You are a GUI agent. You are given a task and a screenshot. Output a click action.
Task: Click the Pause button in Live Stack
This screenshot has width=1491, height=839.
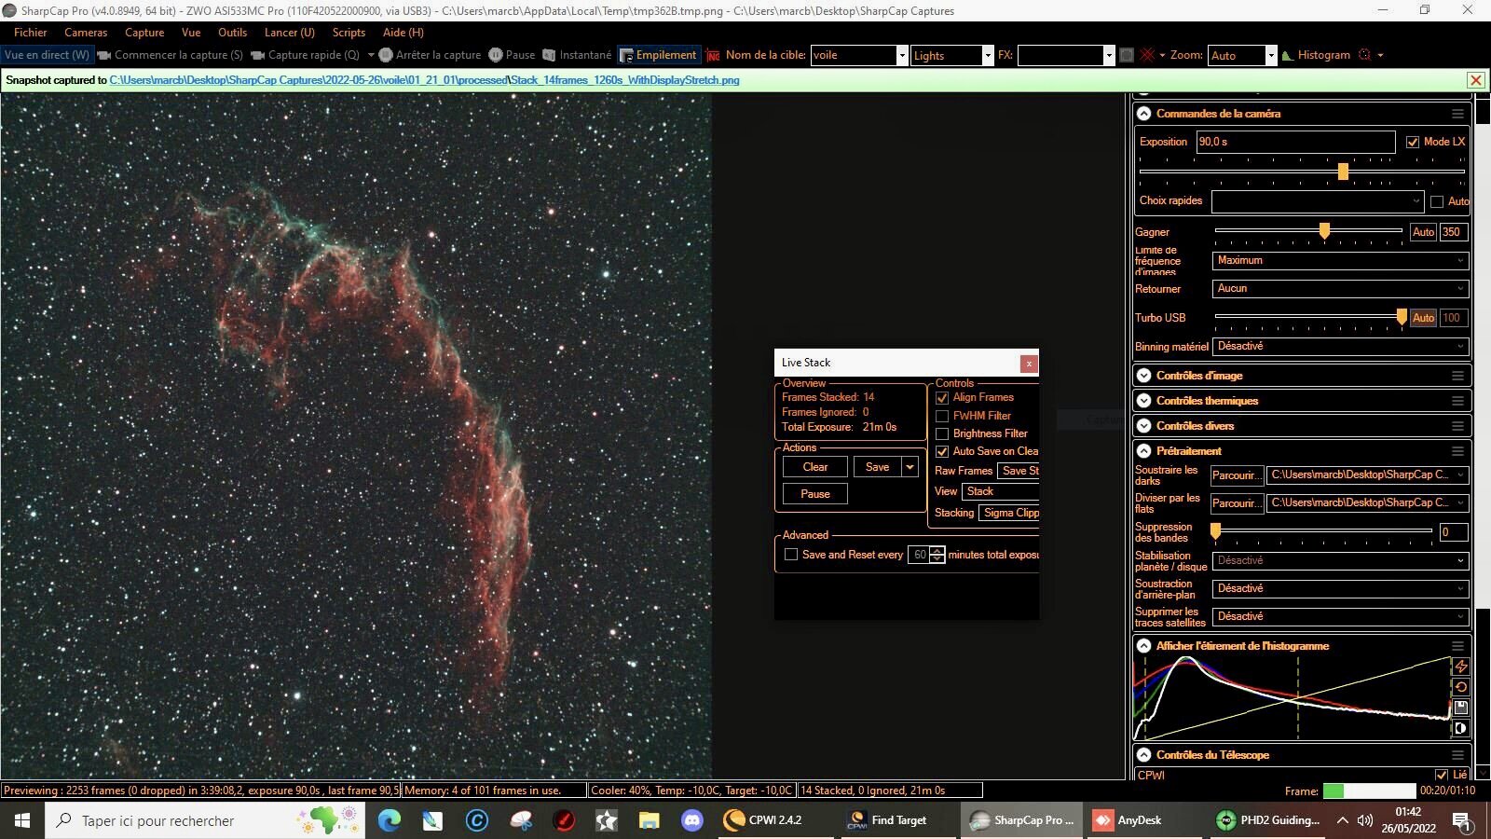[x=815, y=494]
